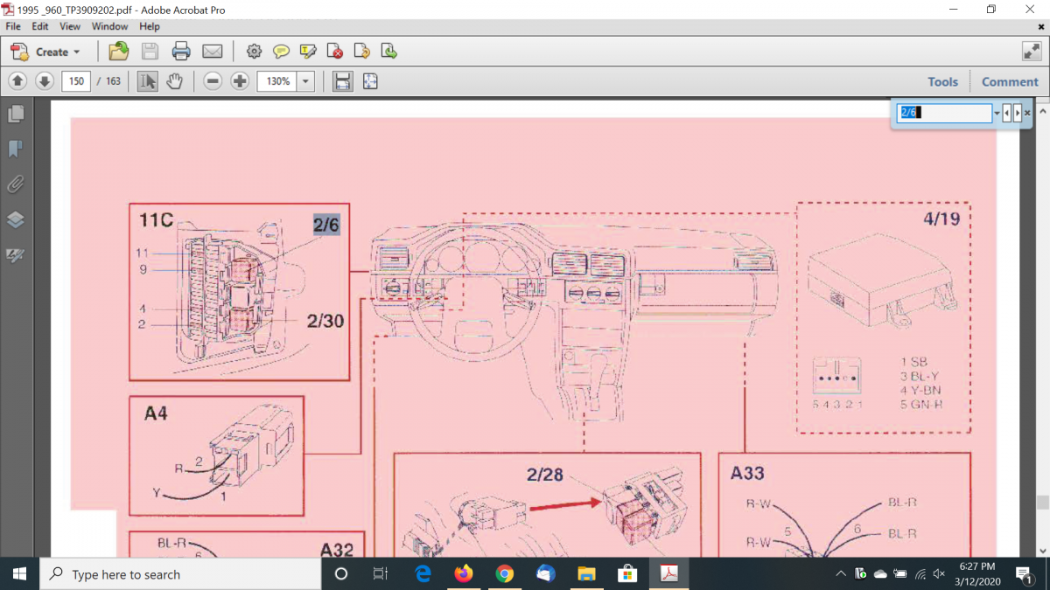Open the Attachments paperclip panel
The width and height of the screenshot is (1050, 590).
click(x=15, y=184)
